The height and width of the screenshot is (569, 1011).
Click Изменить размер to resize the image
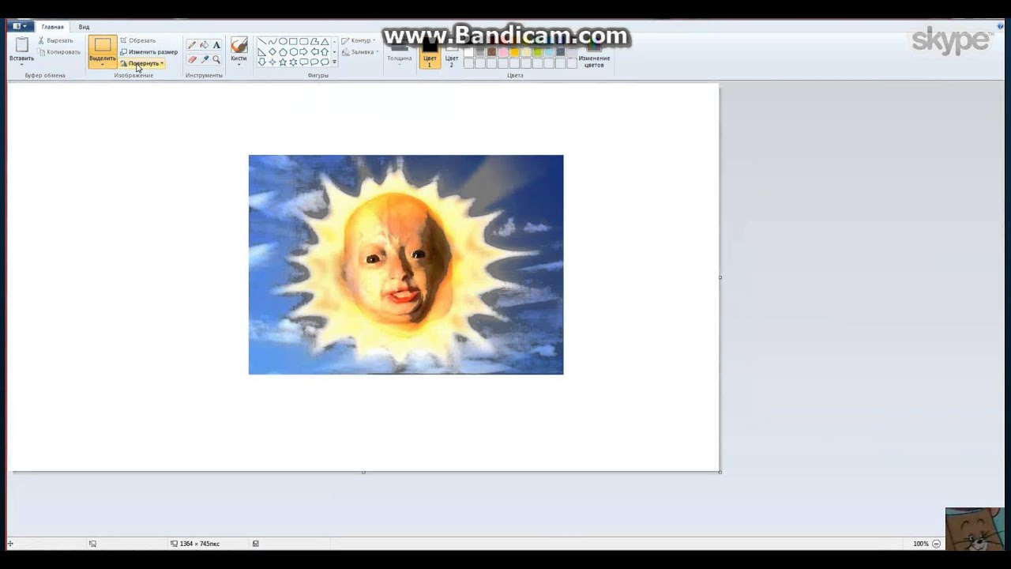point(148,52)
